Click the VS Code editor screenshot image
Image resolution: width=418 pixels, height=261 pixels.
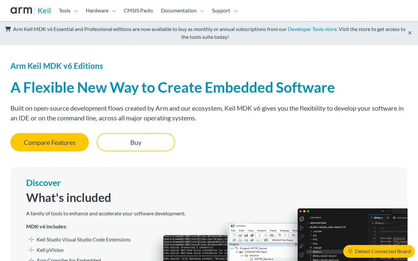pos(353,235)
